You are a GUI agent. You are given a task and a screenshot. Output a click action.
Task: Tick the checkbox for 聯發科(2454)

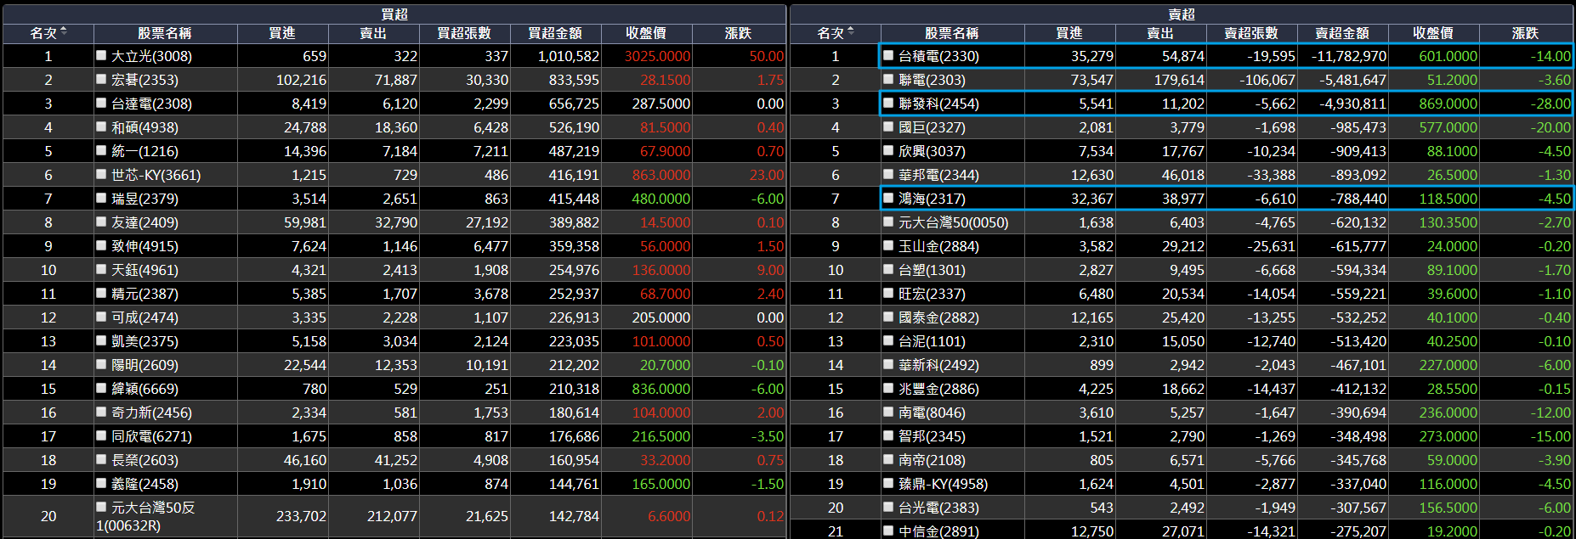coord(888,103)
